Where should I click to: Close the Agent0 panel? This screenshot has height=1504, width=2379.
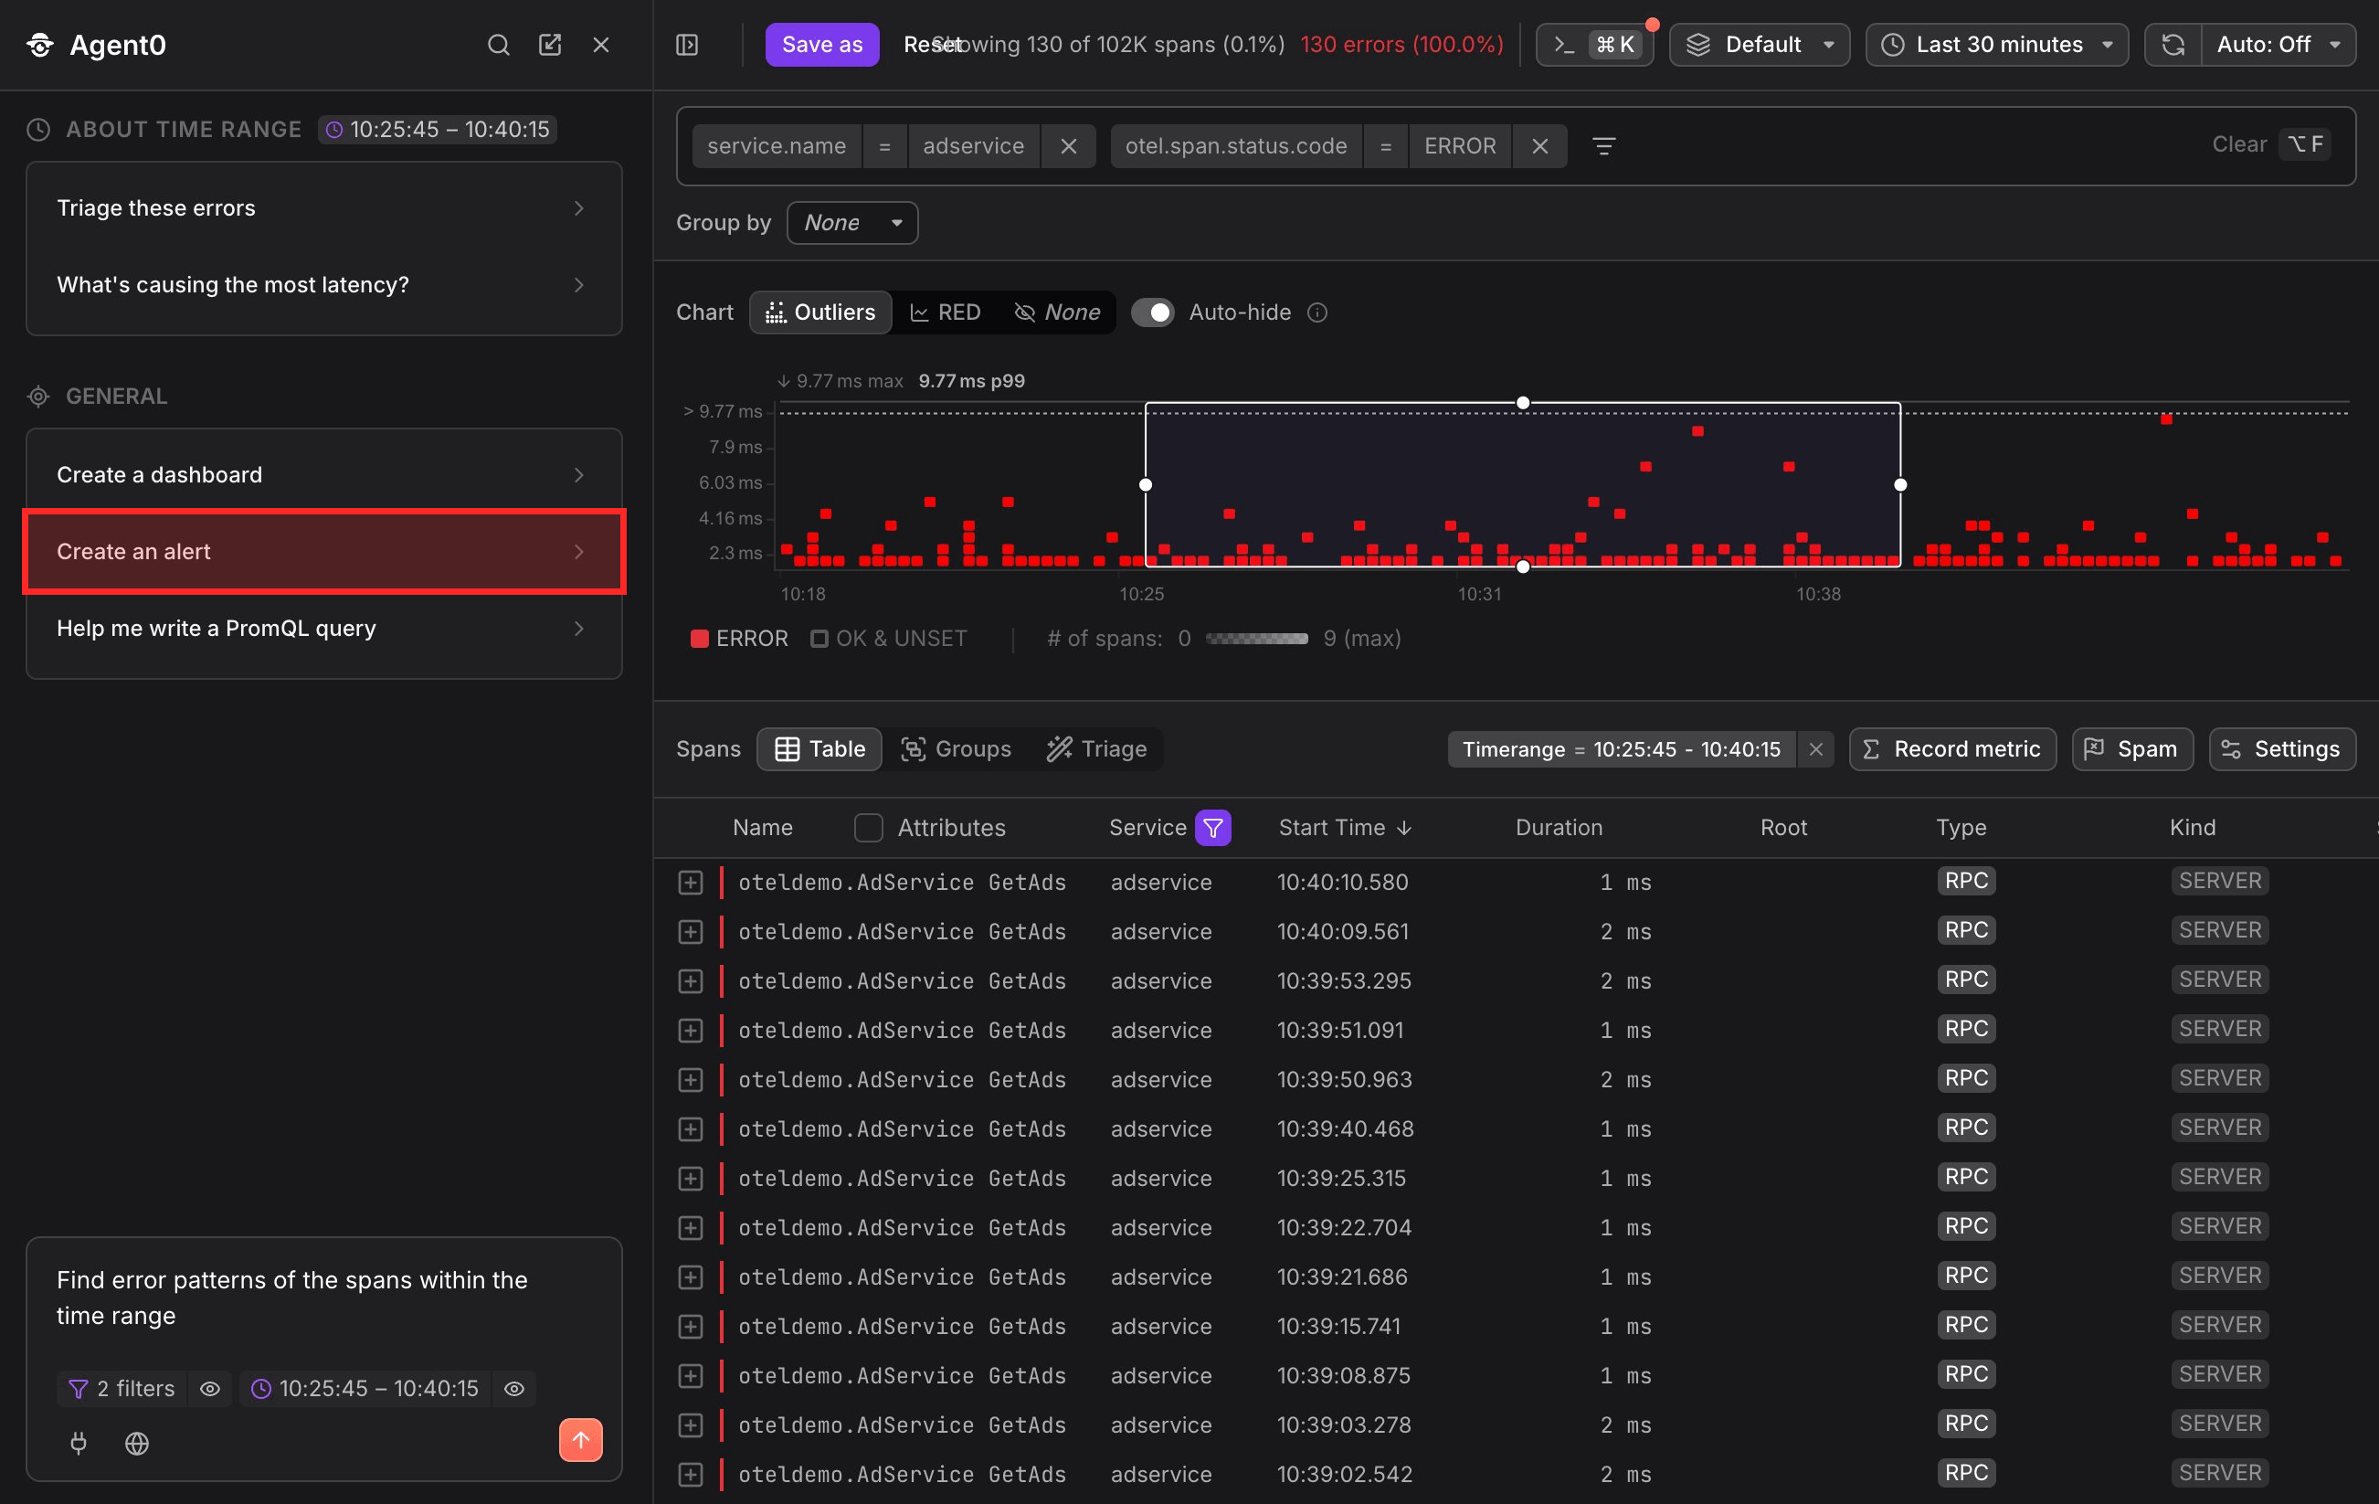pos(600,45)
